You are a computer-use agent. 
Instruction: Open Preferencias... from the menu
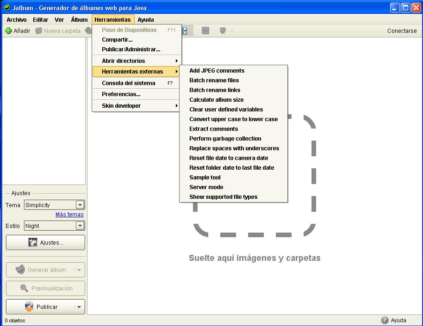[x=136, y=94]
